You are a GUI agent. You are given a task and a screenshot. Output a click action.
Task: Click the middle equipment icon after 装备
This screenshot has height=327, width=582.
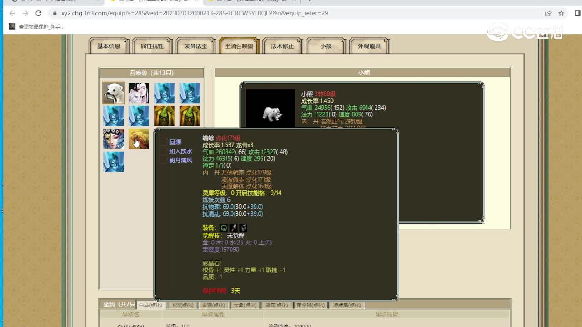pyautogui.click(x=233, y=228)
